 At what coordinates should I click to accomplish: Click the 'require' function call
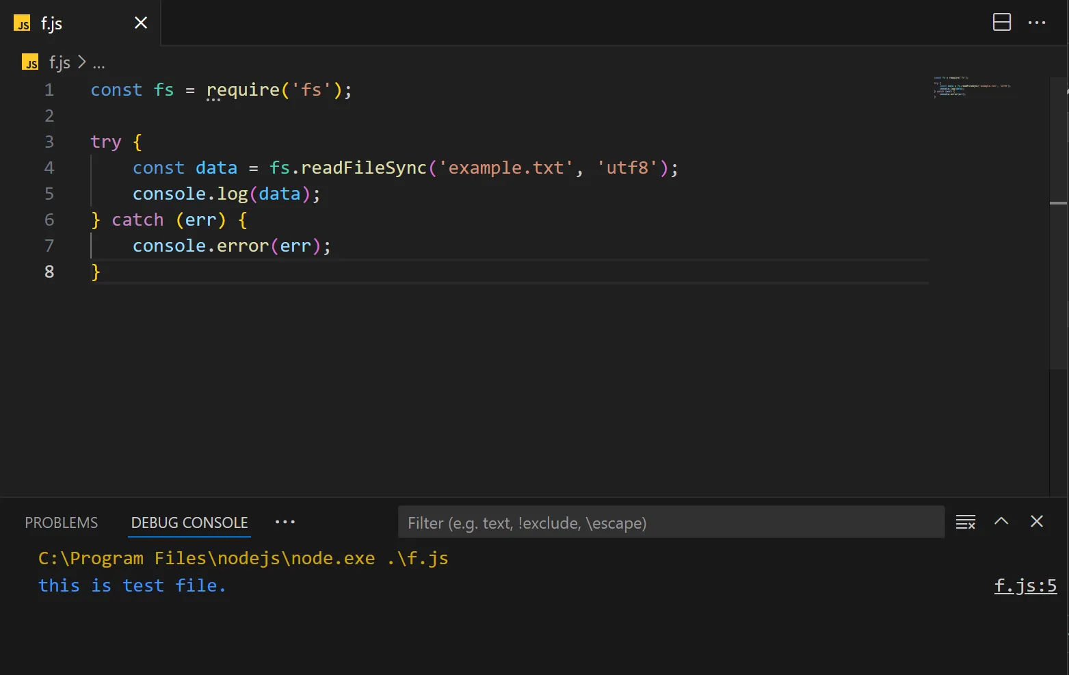tap(243, 90)
